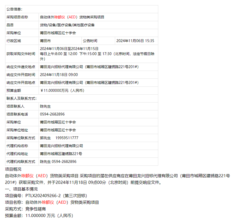Click the 项目概况 heading
The width and height of the screenshot is (243, 219).
coord(13,169)
